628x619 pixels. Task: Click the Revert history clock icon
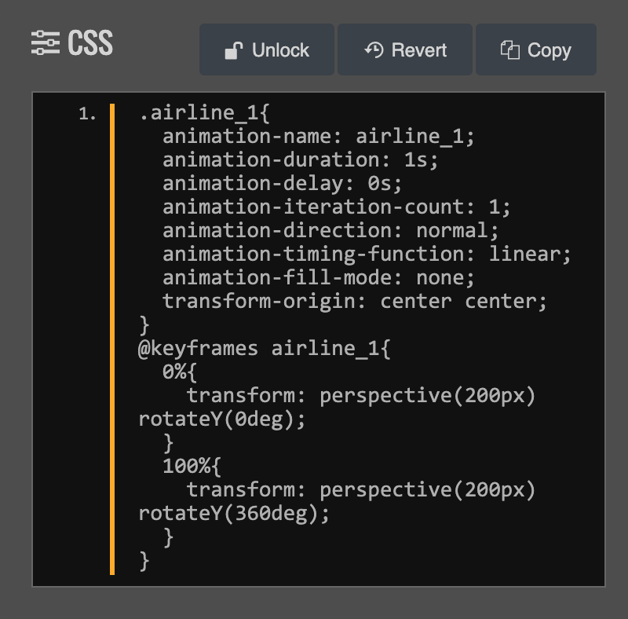pos(374,50)
